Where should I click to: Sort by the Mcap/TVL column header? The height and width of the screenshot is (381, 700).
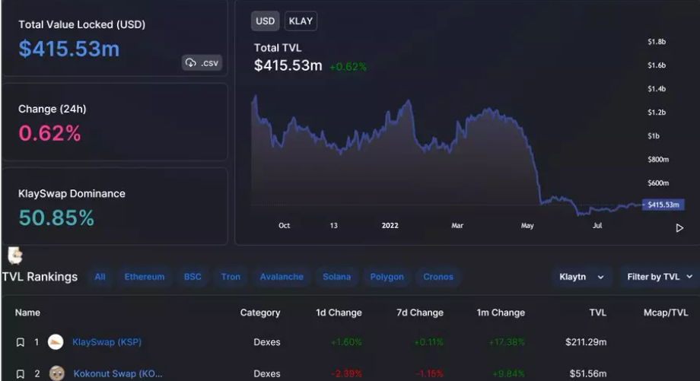pos(666,313)
